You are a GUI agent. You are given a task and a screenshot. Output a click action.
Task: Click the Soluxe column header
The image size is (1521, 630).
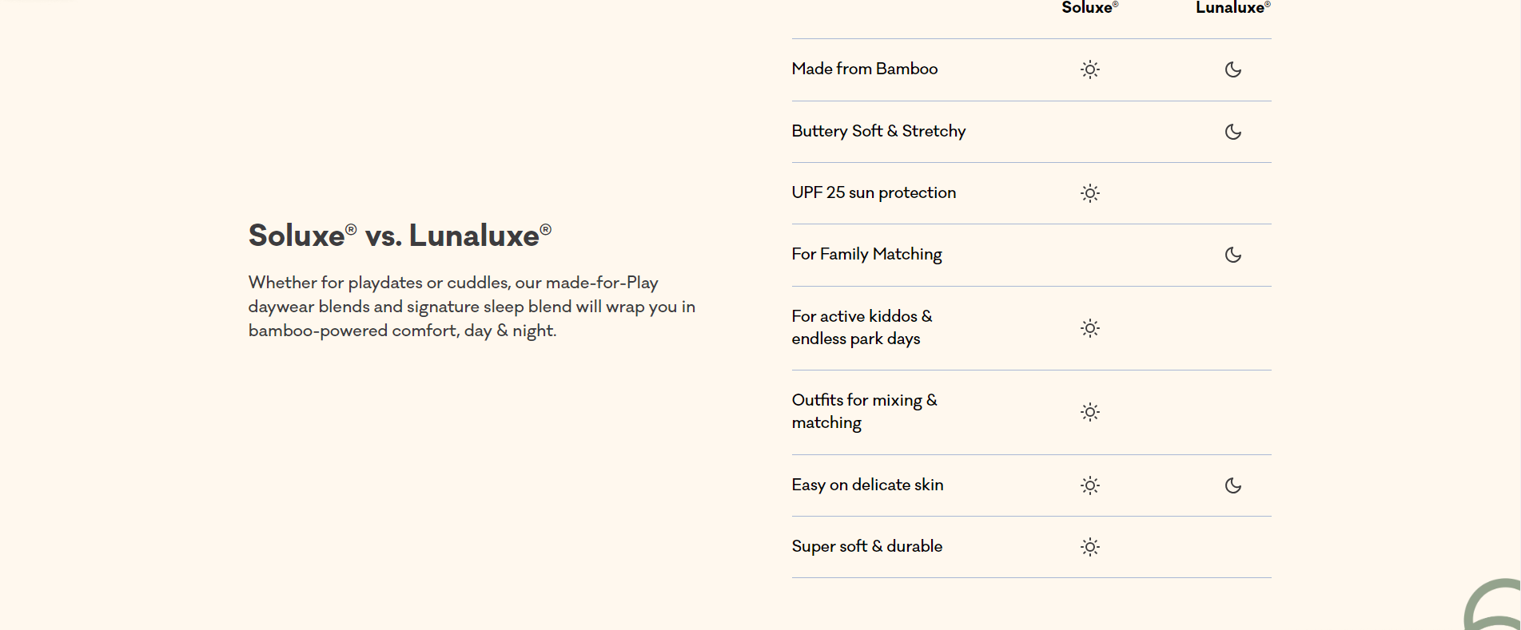pyautogui.click(x=1089, y=8)
